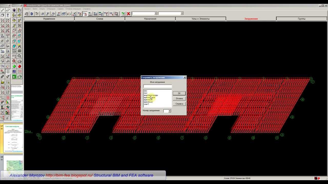Click the green checkmark confirm icon
The height and width of the screenshot is (184, 328).
coord(123,14)
